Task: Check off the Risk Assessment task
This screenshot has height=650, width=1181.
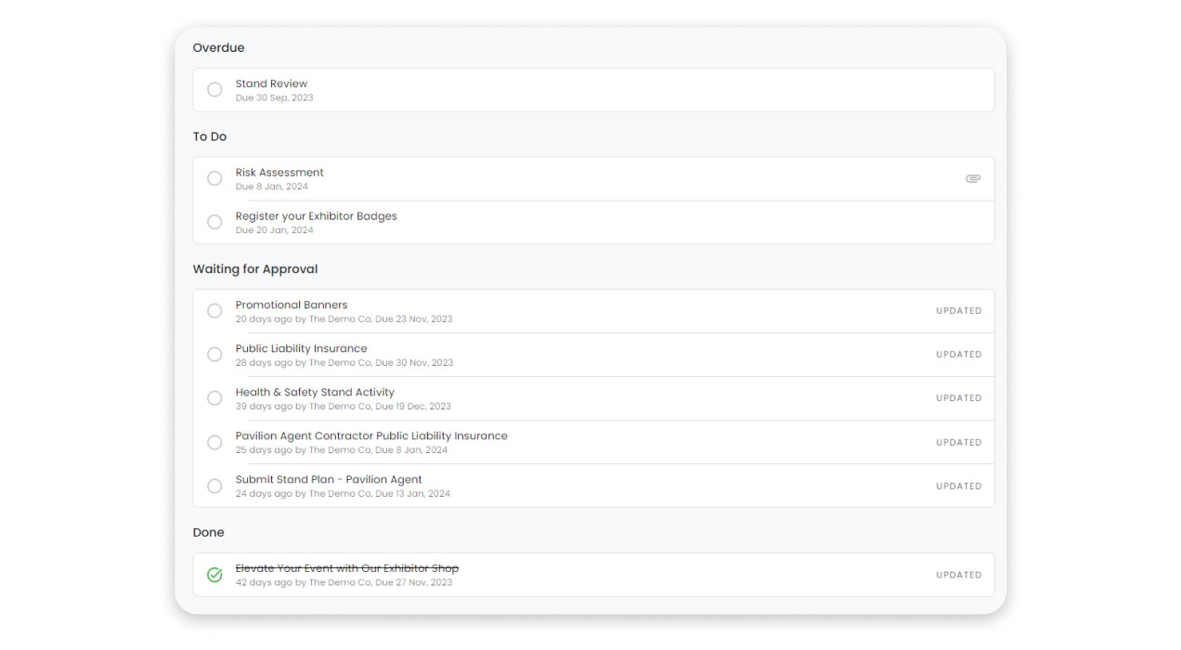Action: coord(214,178)
